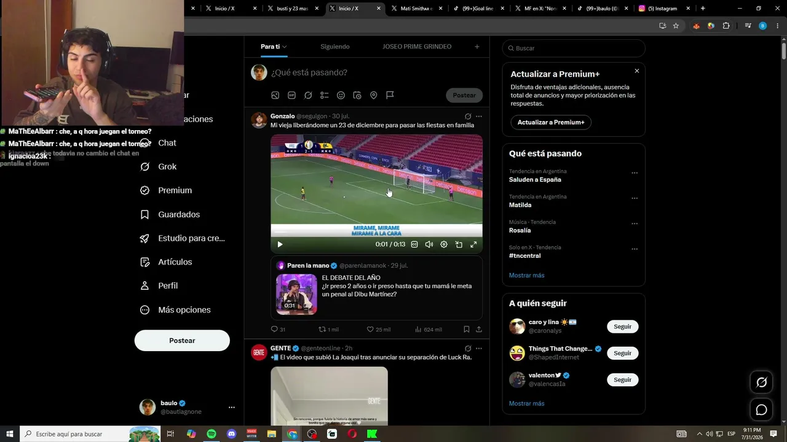Open the floating messages chat button
The height and width of the screenshot is (442, 787).
click(x=761, y=409)
